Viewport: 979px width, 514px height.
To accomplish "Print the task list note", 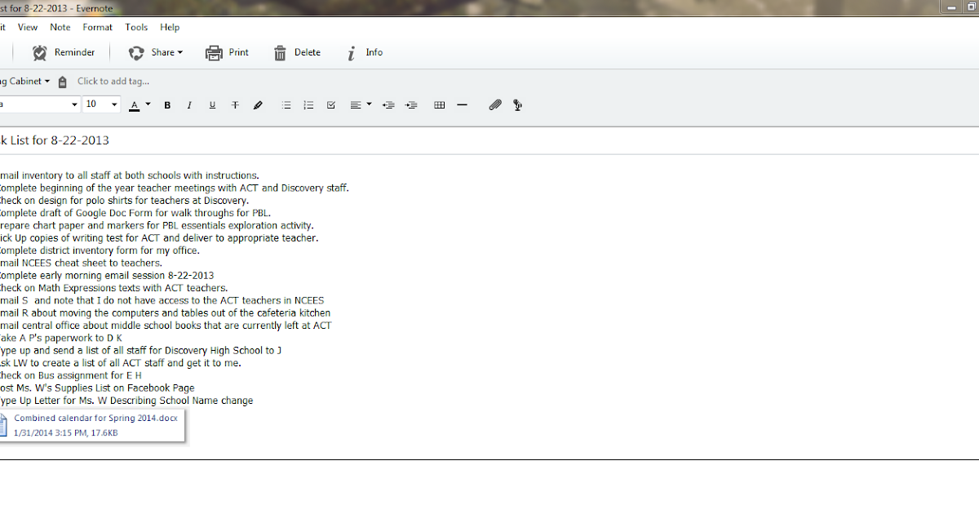I will point(227,52).
